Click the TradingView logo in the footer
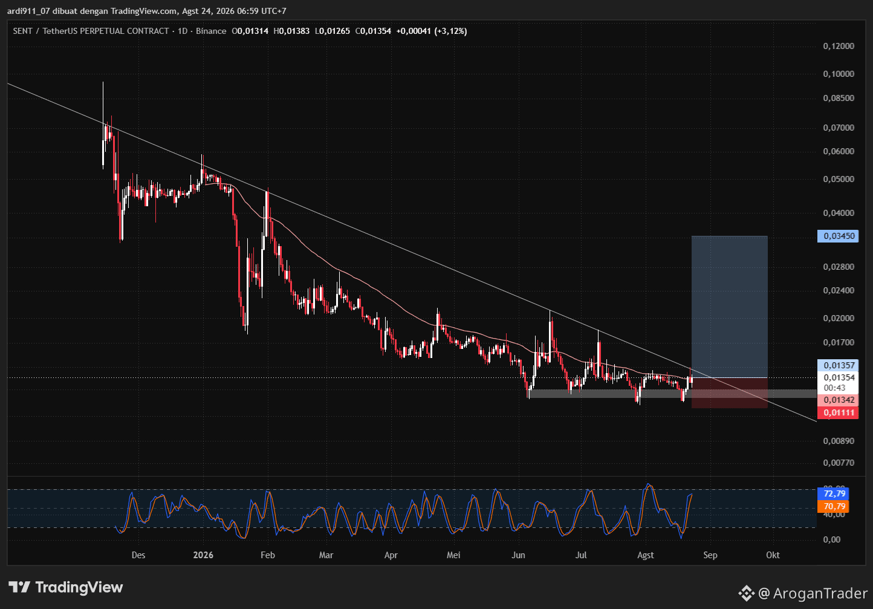This screenshot has height=609, width=873. point(65,587)
